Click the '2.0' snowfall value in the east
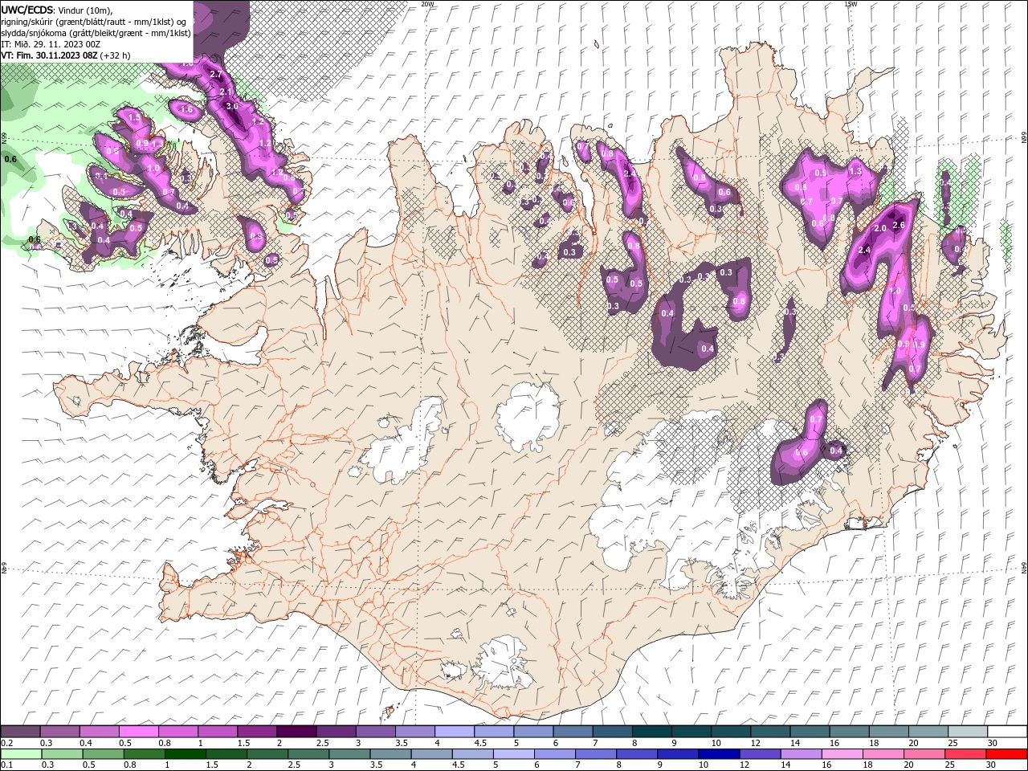This screenshot has width=1028, height=771. [879, 228]
